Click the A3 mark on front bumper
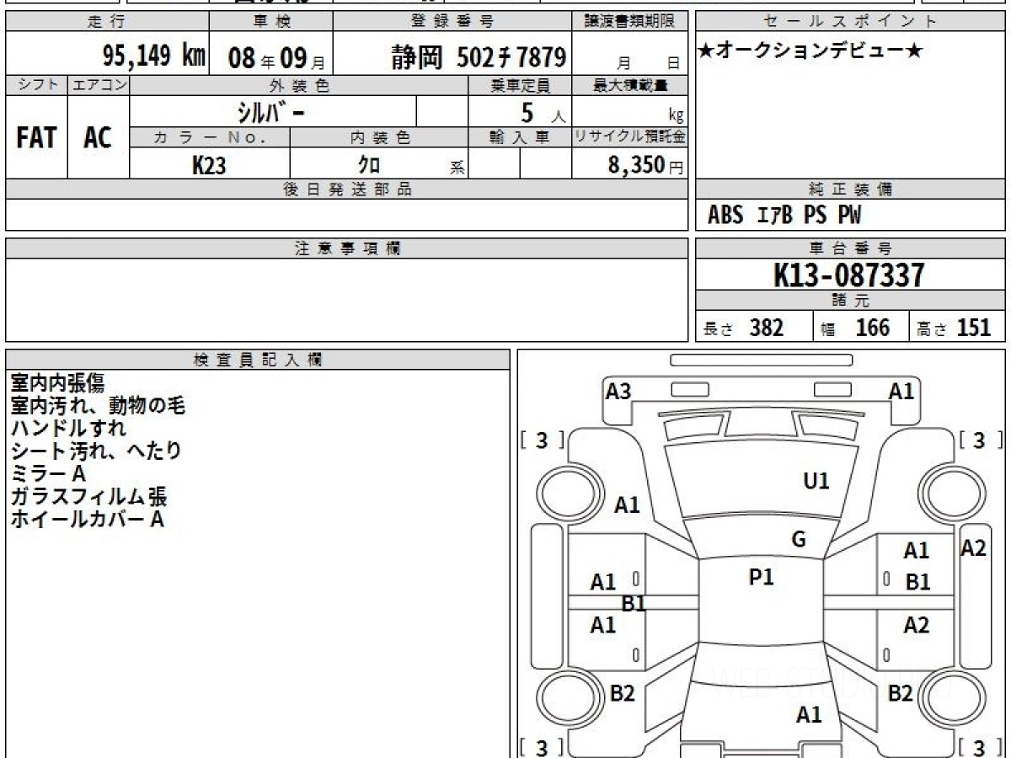This screenshot has width=1011, height=758. click(x=618, y=391)
